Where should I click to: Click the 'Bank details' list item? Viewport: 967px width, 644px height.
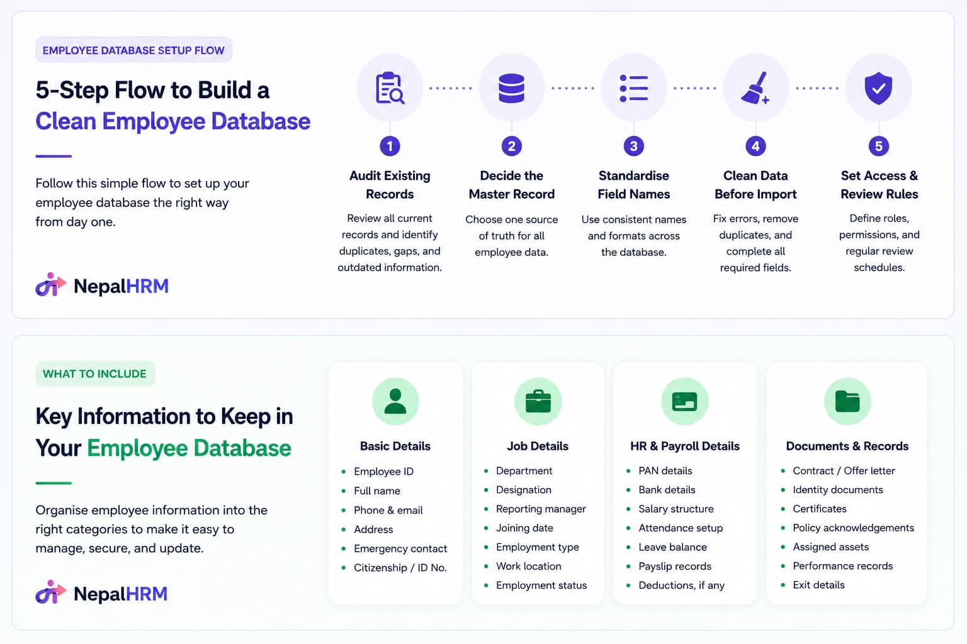click(667, 489)
